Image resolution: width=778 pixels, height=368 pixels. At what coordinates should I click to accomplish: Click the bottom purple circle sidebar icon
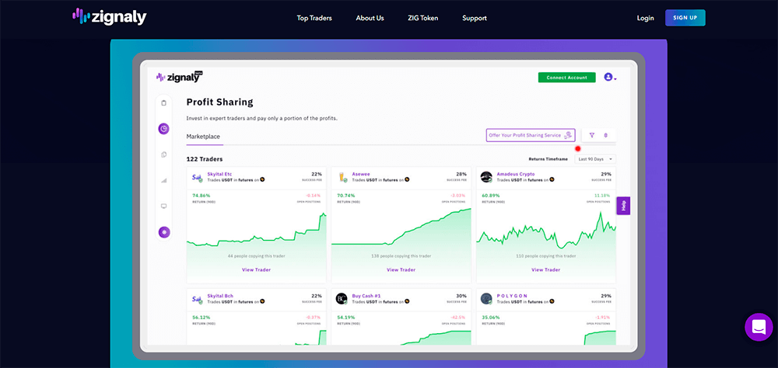click(163, 231)
